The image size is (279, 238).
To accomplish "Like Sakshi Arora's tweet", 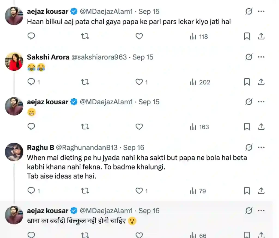I will [139, 82].
